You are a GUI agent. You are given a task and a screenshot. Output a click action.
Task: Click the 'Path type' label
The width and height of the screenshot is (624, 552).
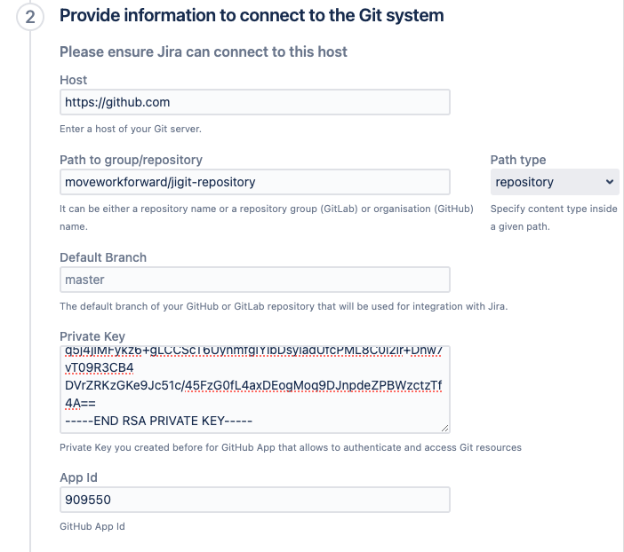coord(518,160)
